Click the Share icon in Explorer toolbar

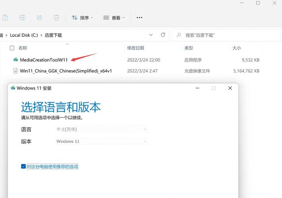[39, 17]
